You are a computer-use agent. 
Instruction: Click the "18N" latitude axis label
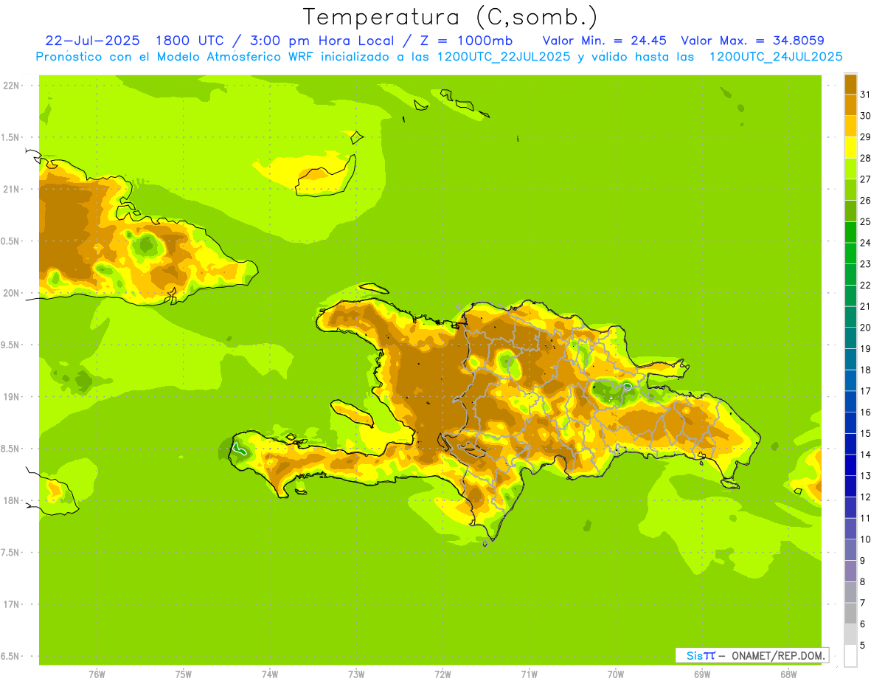pyautogui.click(x=13, y=500)
